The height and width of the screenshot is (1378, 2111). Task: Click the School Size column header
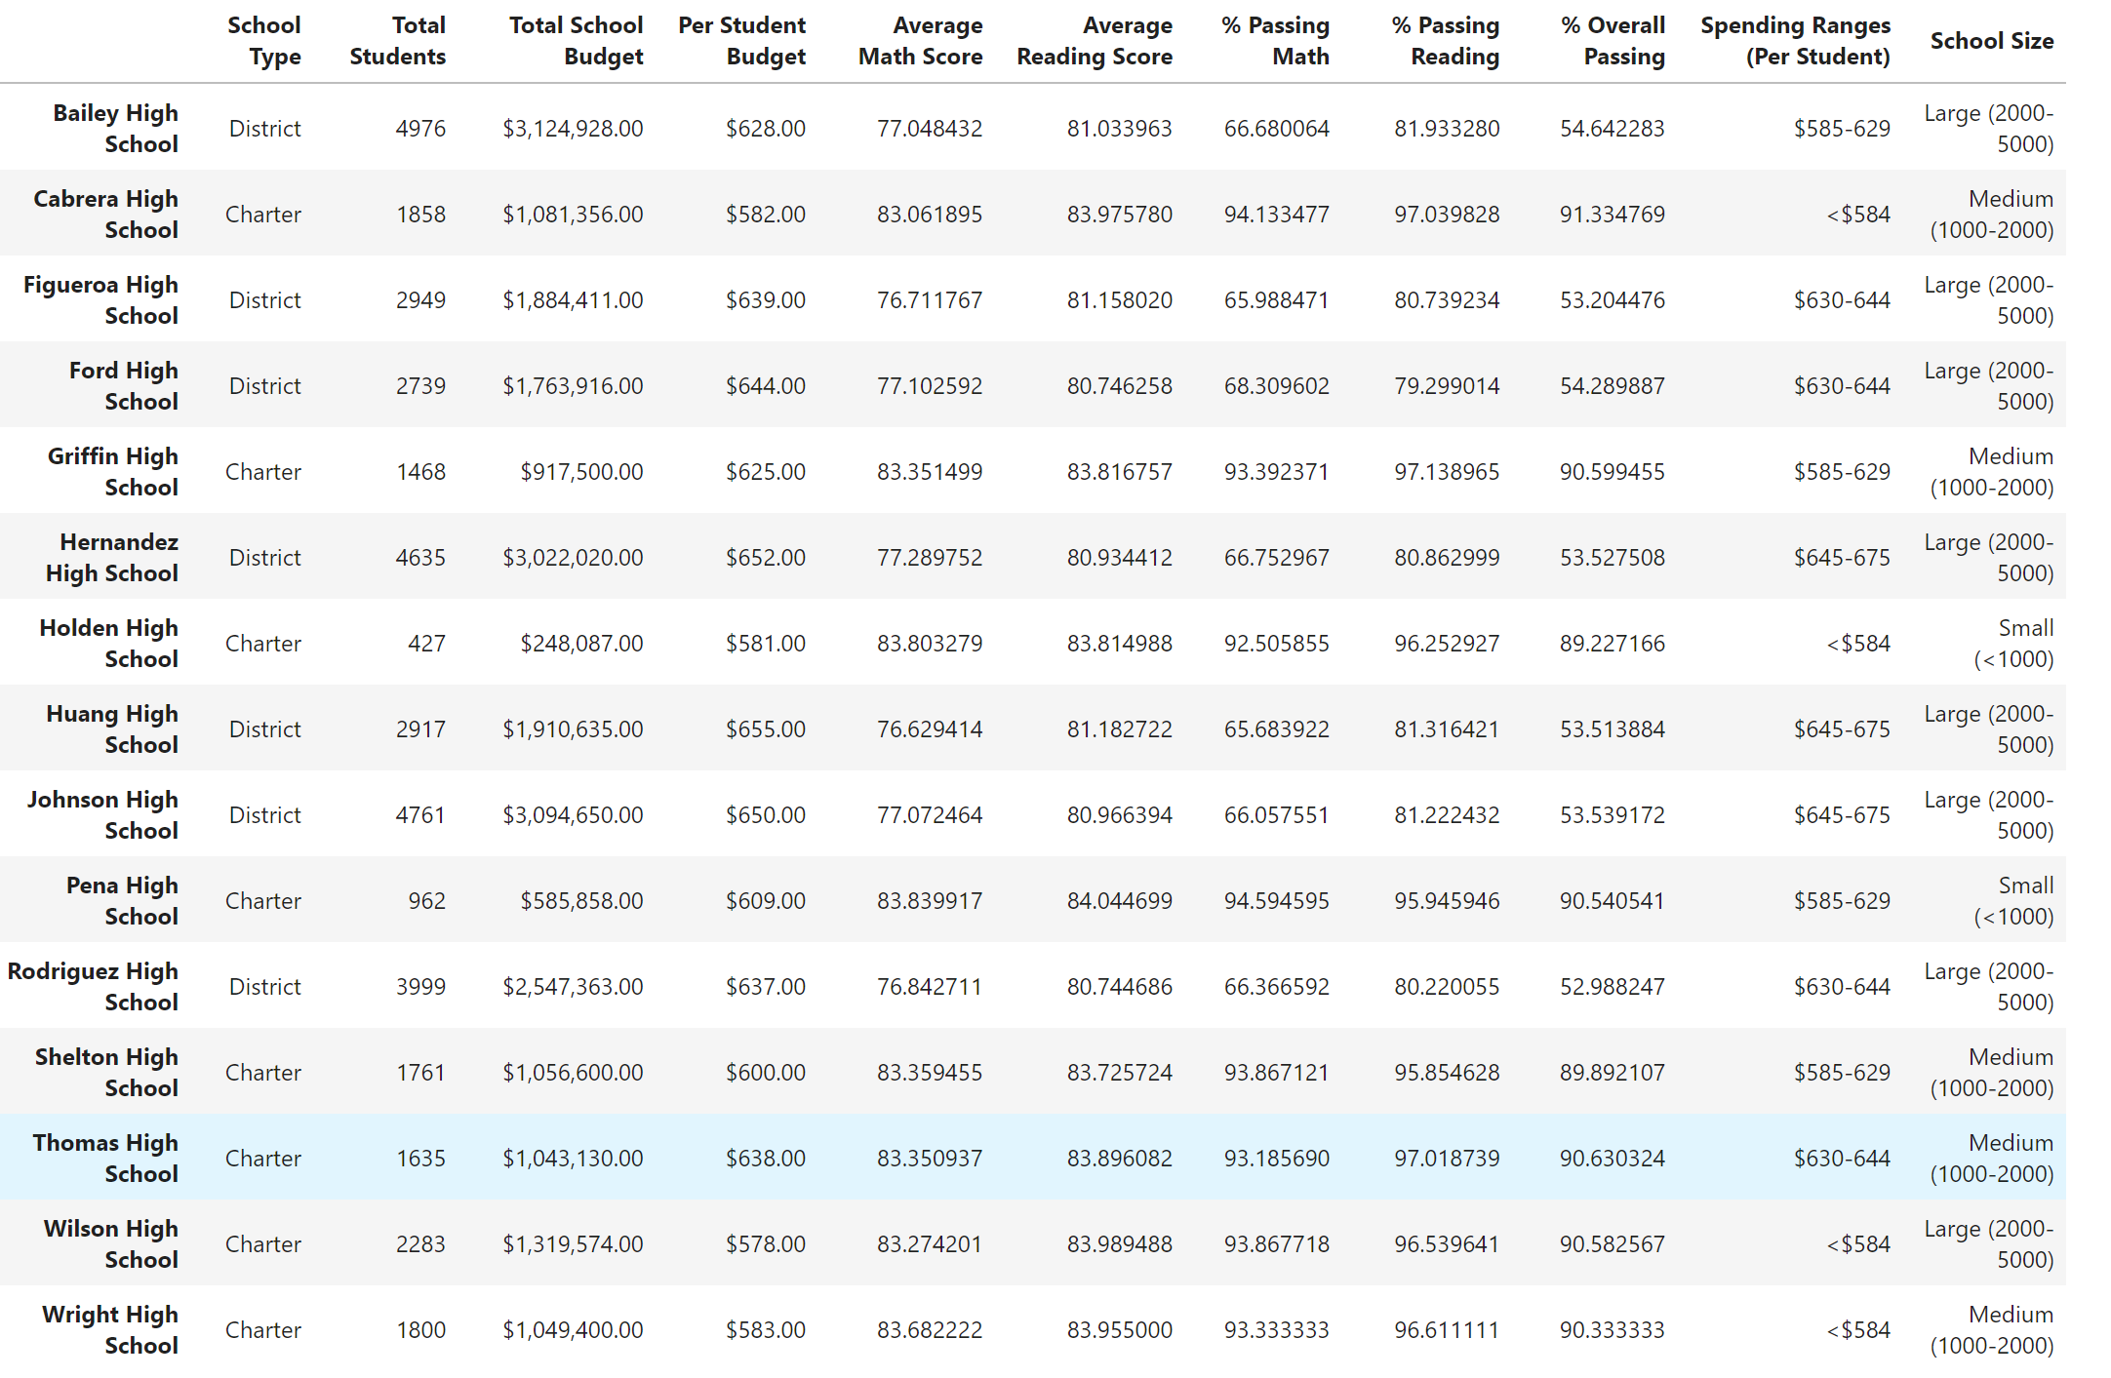tap(1991, 41)
